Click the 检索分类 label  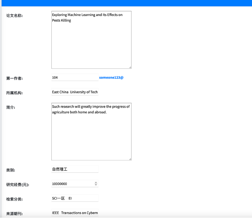[x=14, y=199]
